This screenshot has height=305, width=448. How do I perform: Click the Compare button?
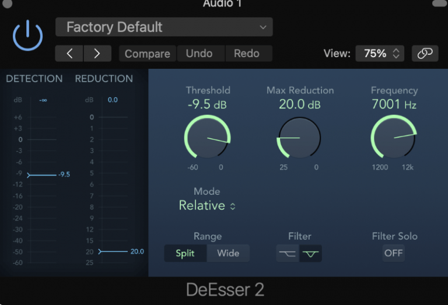(x=148, y=54)
